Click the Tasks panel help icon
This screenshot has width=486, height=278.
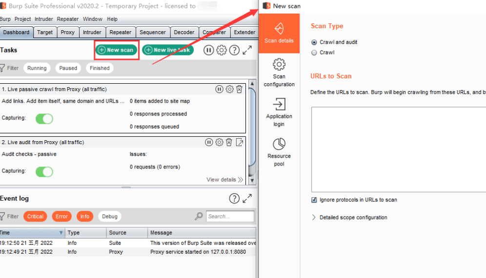(x=234, y=50)
